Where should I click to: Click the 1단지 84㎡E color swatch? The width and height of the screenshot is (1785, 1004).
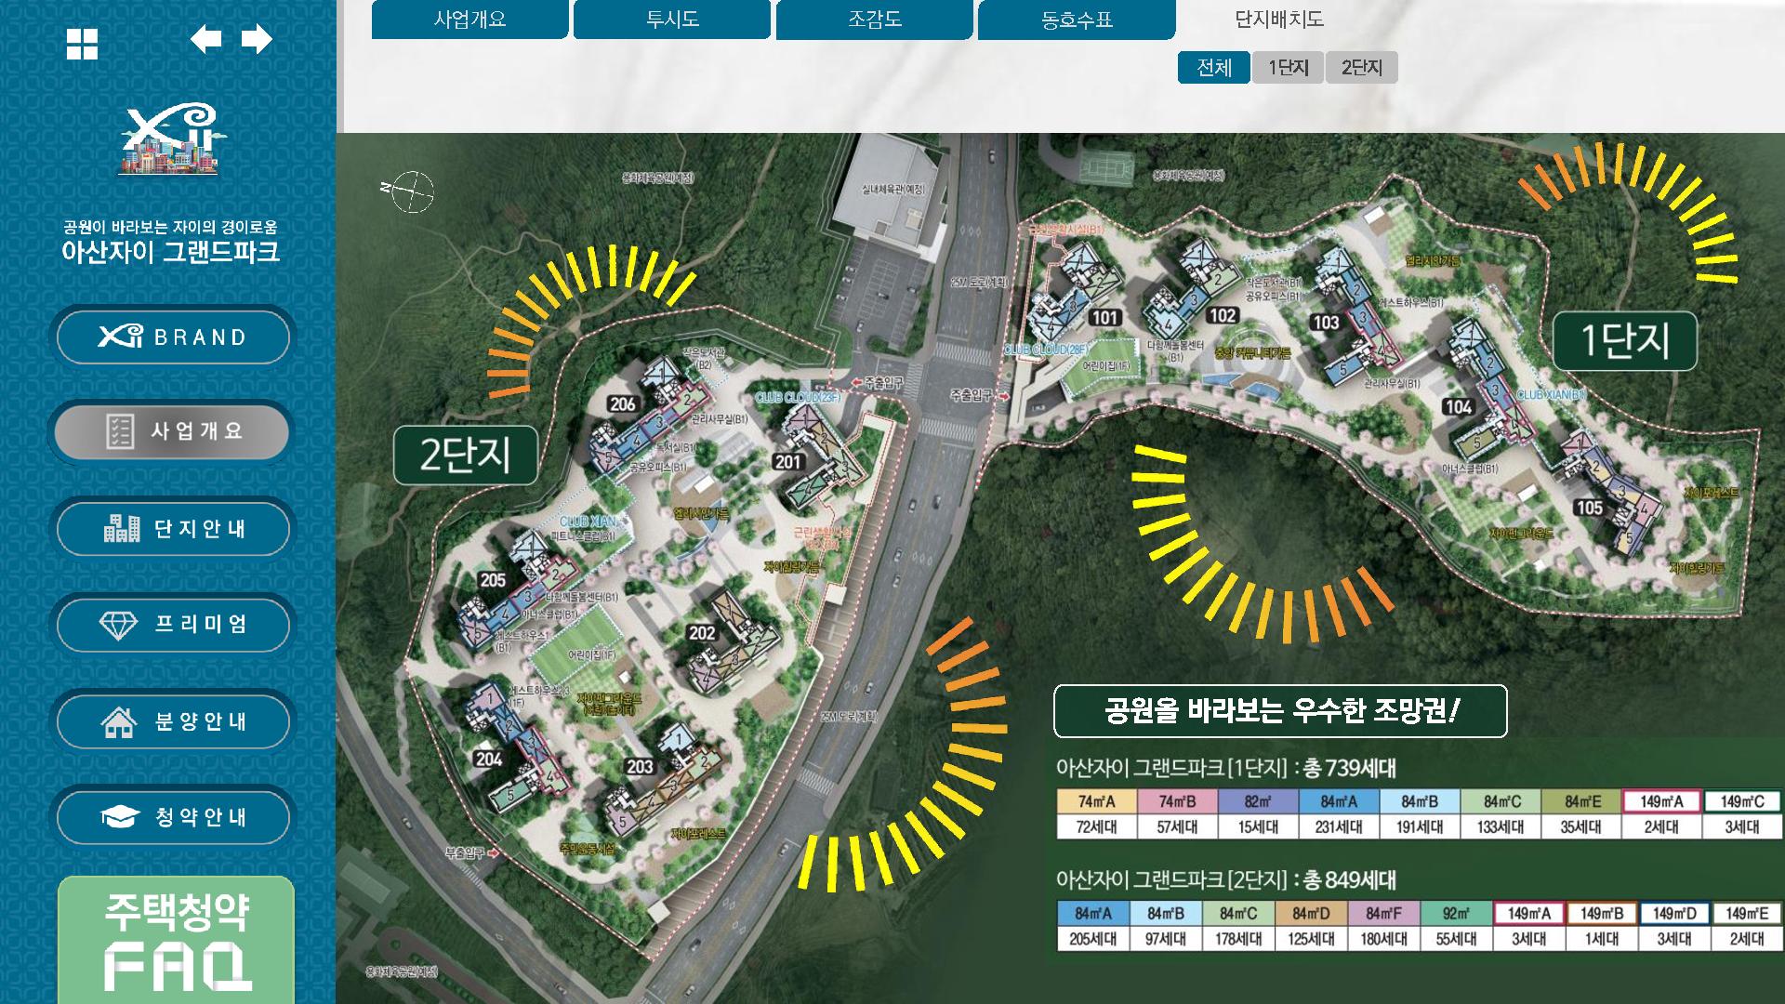(x=1580, y=801)
